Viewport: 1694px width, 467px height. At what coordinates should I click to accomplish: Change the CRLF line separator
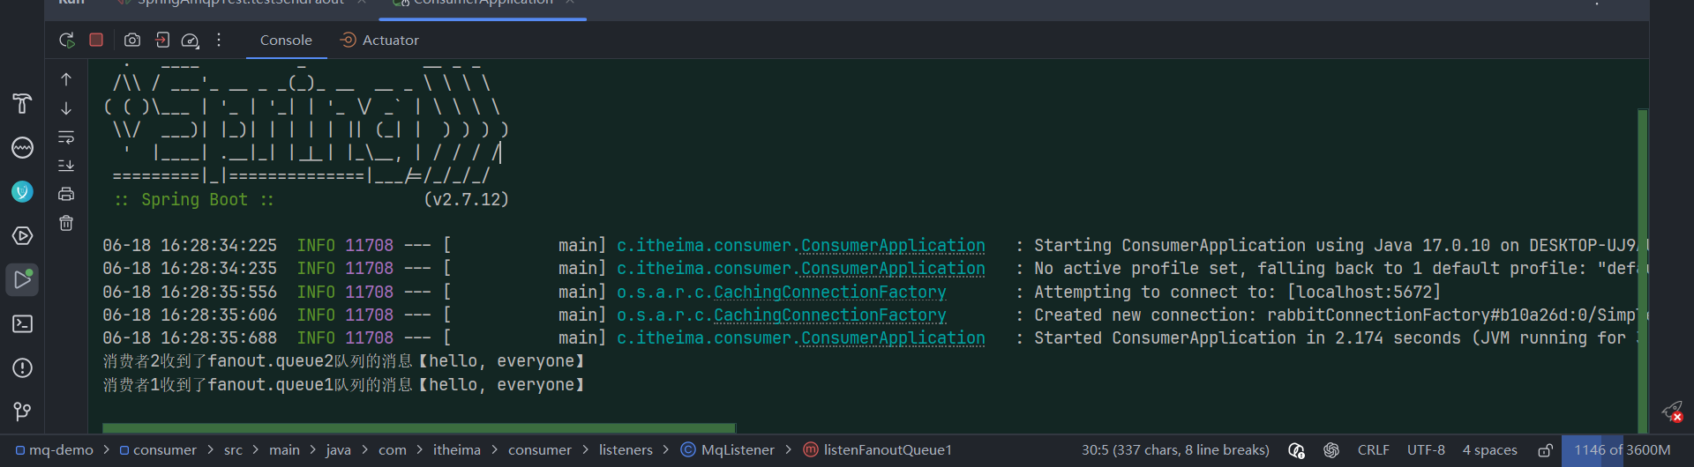coord(1373,450)
